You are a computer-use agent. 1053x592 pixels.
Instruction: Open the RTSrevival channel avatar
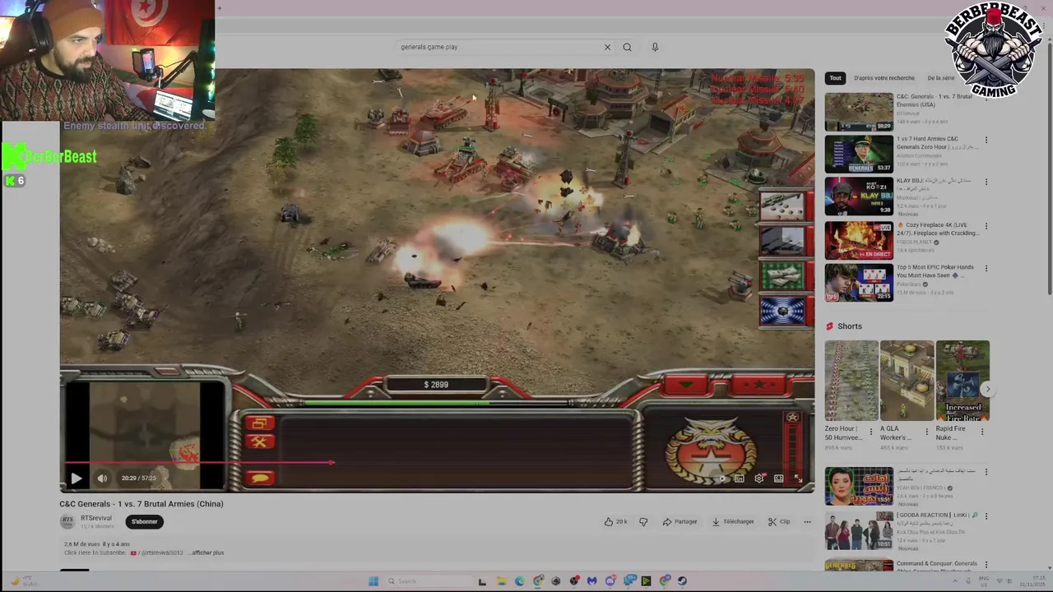click(x=67, y=521)
